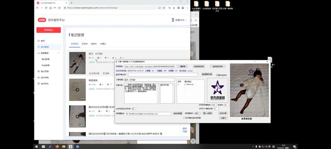The height and width of the screenshot is (149, 331).
Task: Open a new browser tab with plus
Action: point(72,3)
